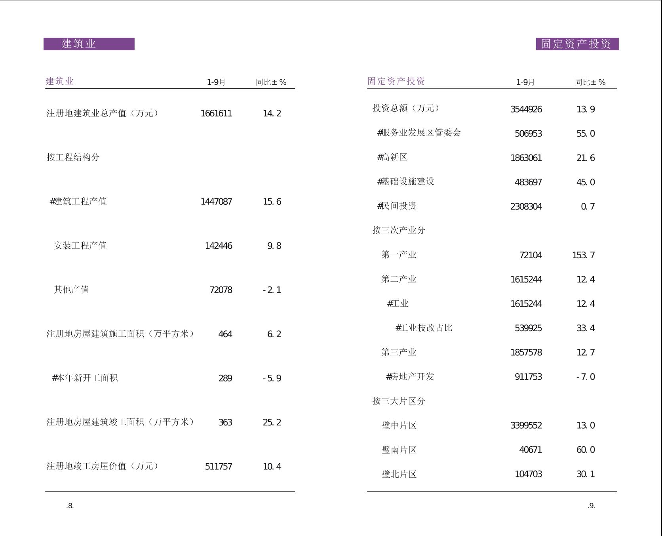This screenshot has width=662, height=536.
Task: Select value 40671
Action: pyautogui.click(x=531, y=450)
